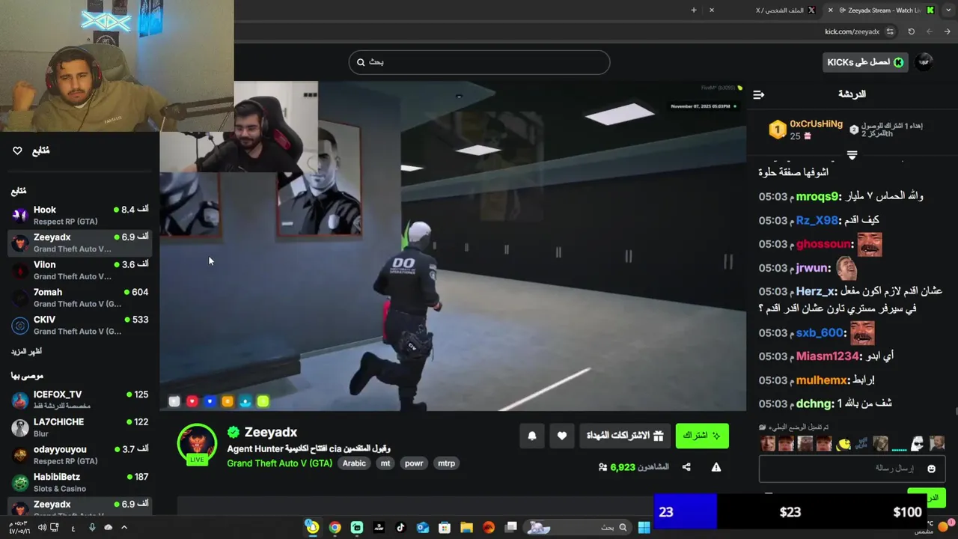The height and width of the screenshot is (539, 958).
Task: Open 7omah channel in sidebar
Action: (79, 298)
